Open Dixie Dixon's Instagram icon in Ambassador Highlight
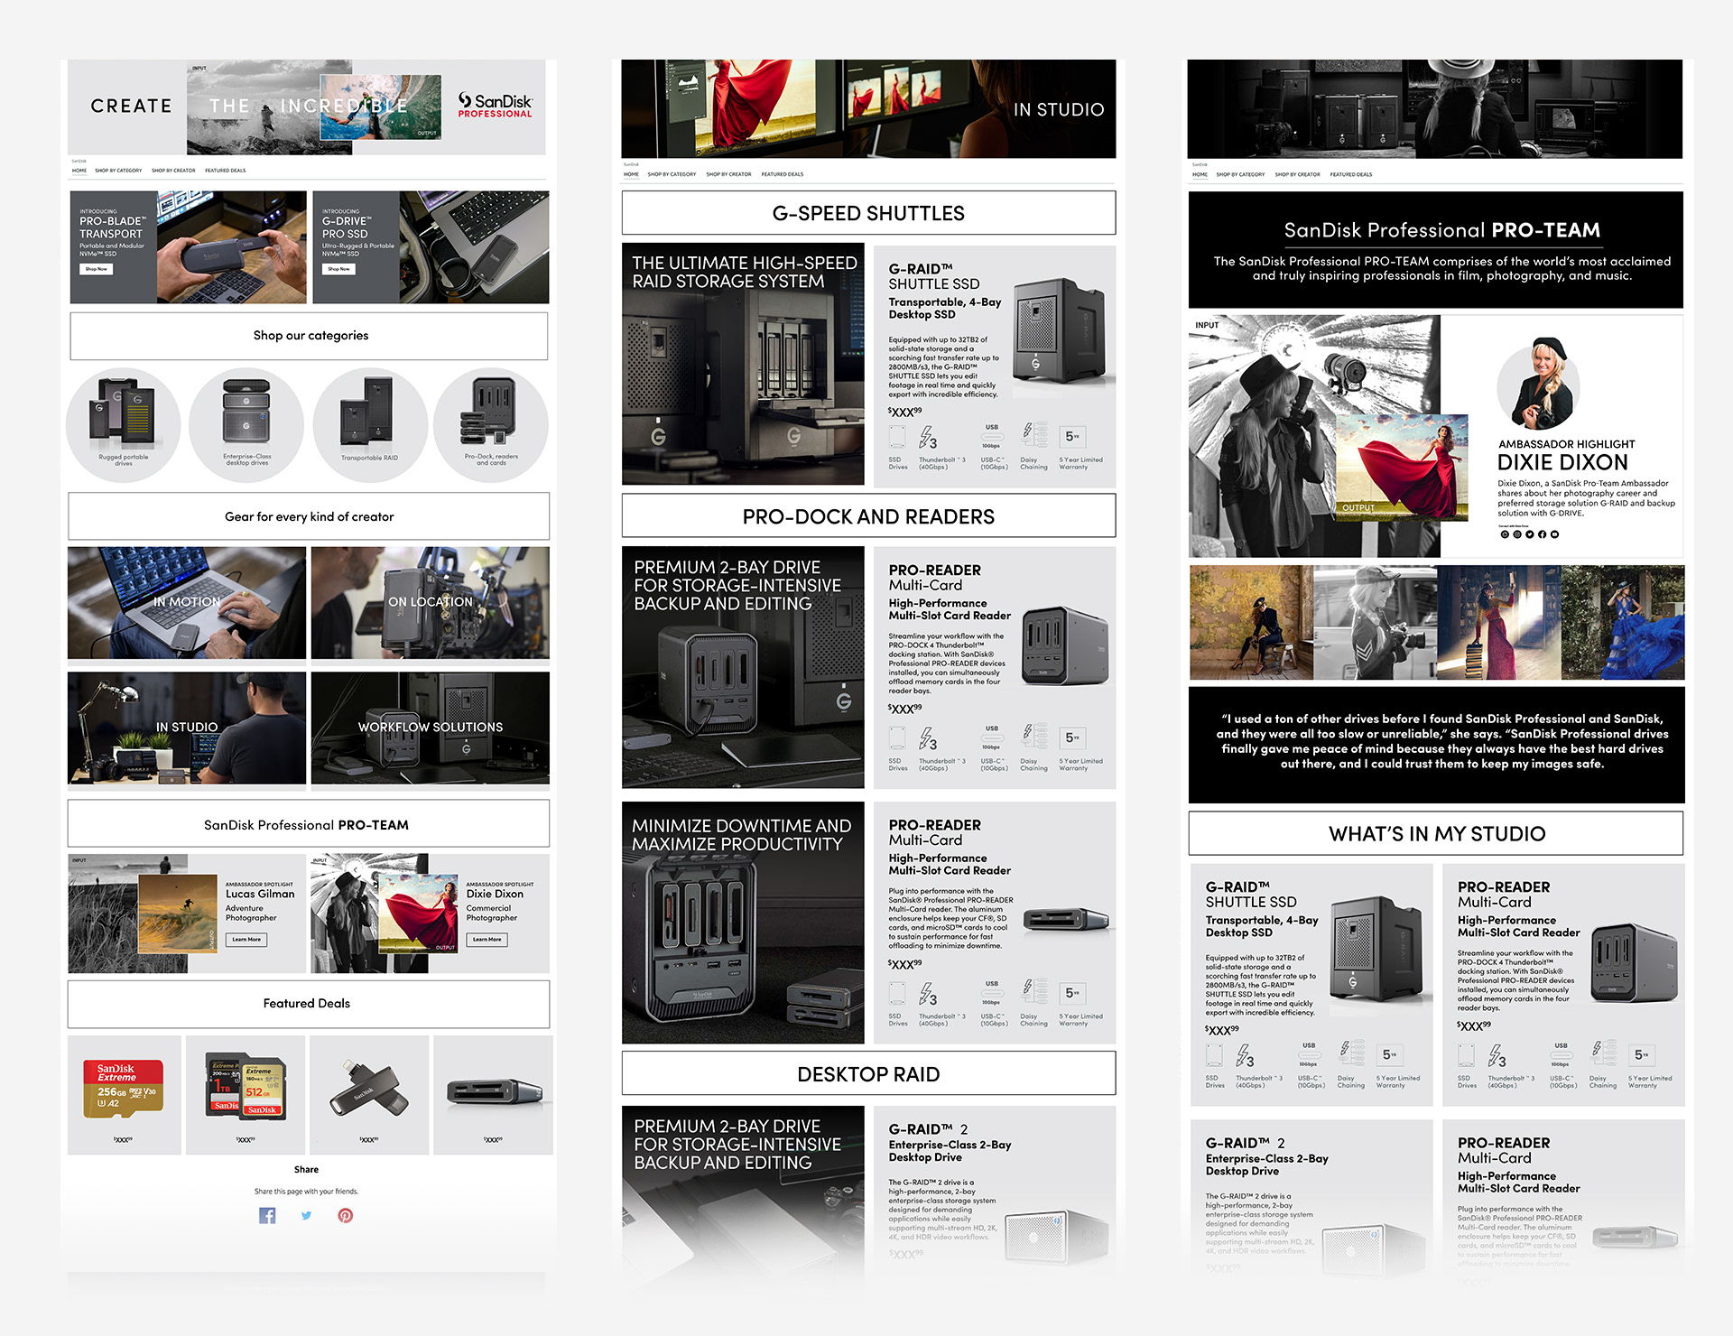 1517,534
